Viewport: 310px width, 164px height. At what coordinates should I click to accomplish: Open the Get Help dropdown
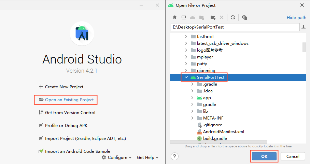147,158
